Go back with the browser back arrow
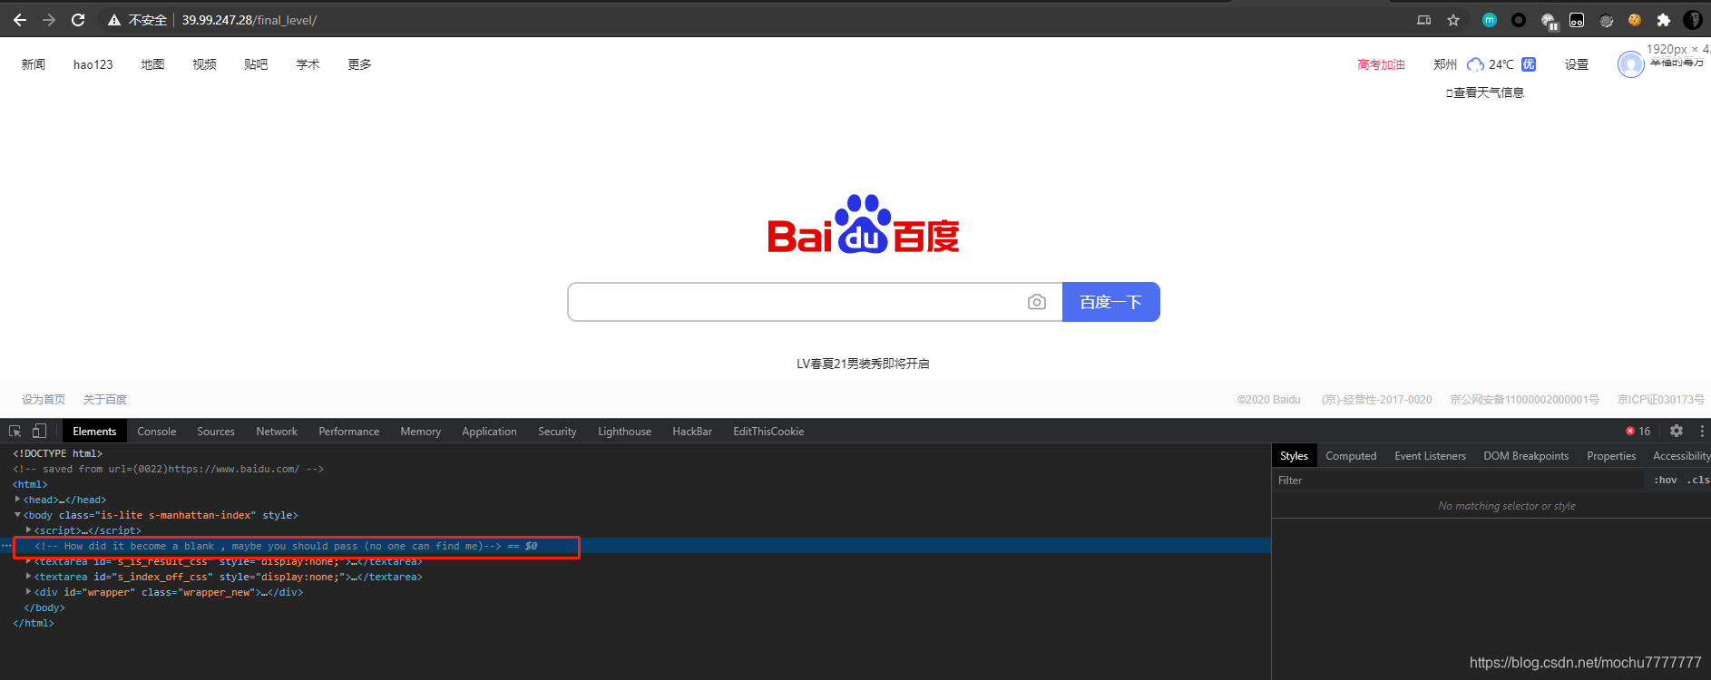The height and width of the screenshot is (680, 1711). coord(20,20)
